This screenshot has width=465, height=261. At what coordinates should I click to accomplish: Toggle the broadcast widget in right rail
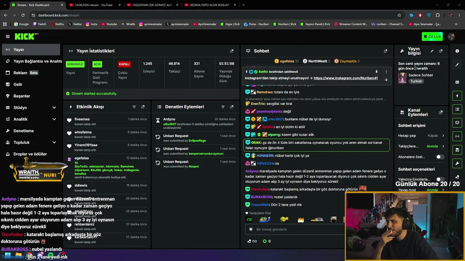point(457,136)
